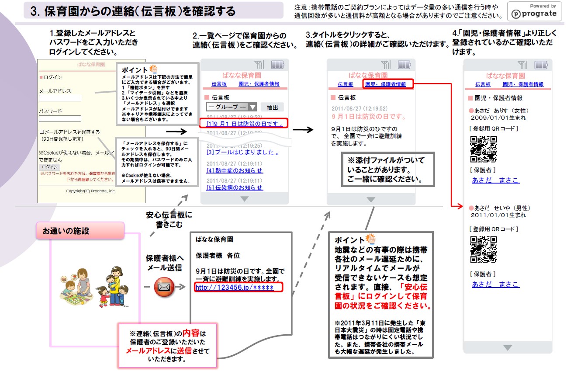Click the battery icon on step 3 phone
This screenshot has height=378, width=574.
coord(404,65)
